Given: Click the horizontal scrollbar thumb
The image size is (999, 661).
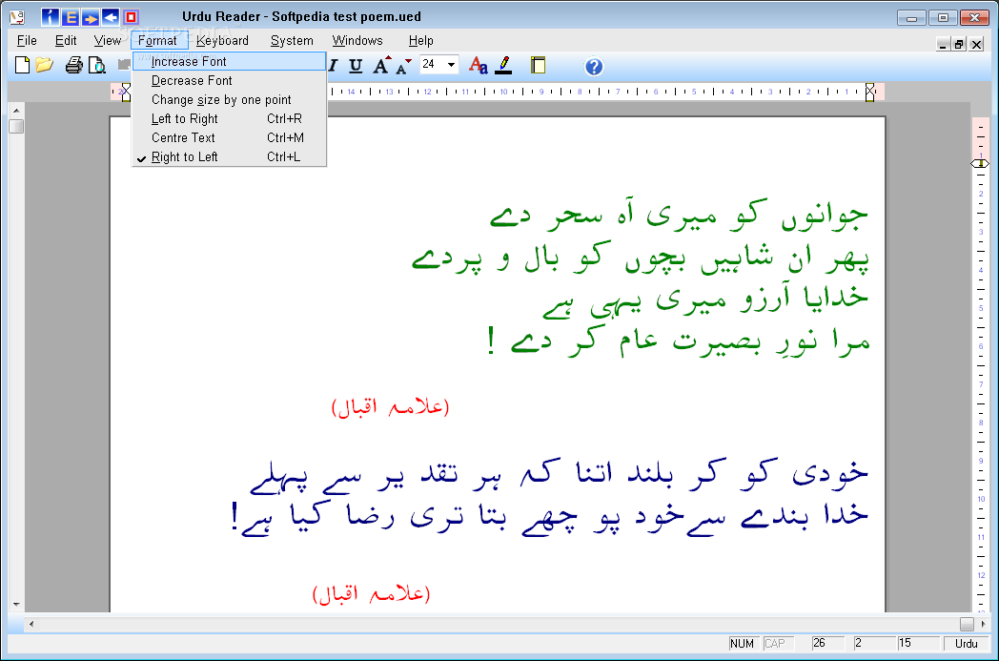Looking at the screenshot, I should click(x=968, y=624).
